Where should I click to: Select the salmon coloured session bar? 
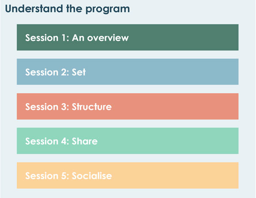point(127,106)
